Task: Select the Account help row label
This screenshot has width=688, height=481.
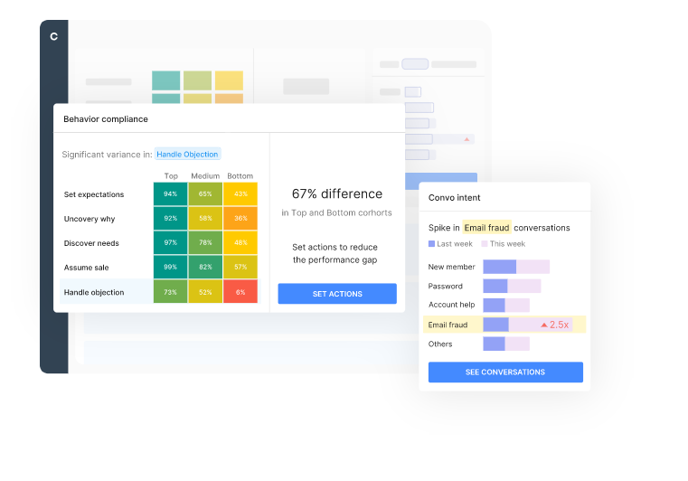Action: point(451,305)
